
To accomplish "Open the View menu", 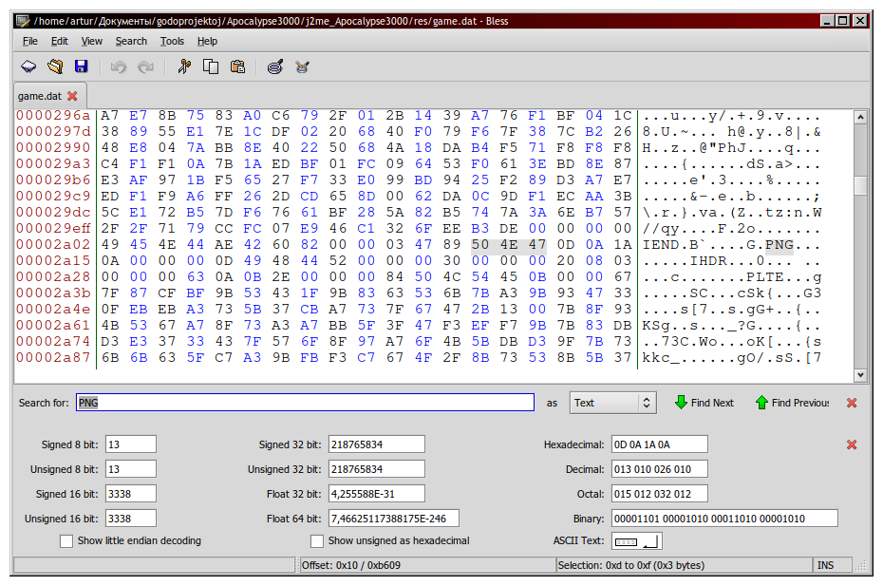I will tap(91, 41).
